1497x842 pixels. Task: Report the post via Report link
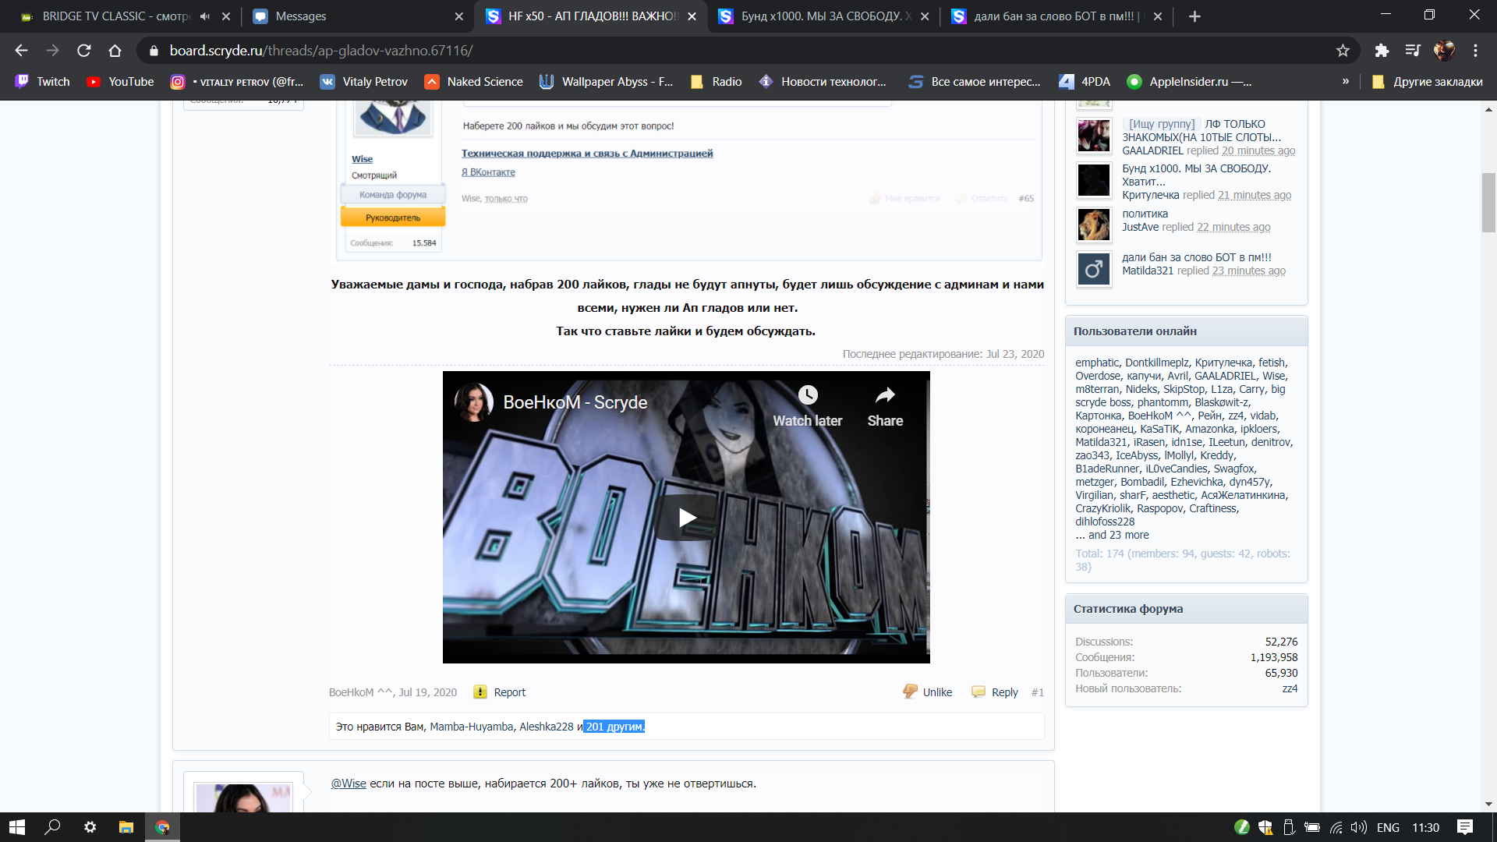pyautogui.click(x=509, y=692)
